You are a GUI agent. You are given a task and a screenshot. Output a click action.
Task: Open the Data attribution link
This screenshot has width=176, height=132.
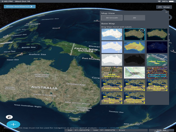(129, 128)
